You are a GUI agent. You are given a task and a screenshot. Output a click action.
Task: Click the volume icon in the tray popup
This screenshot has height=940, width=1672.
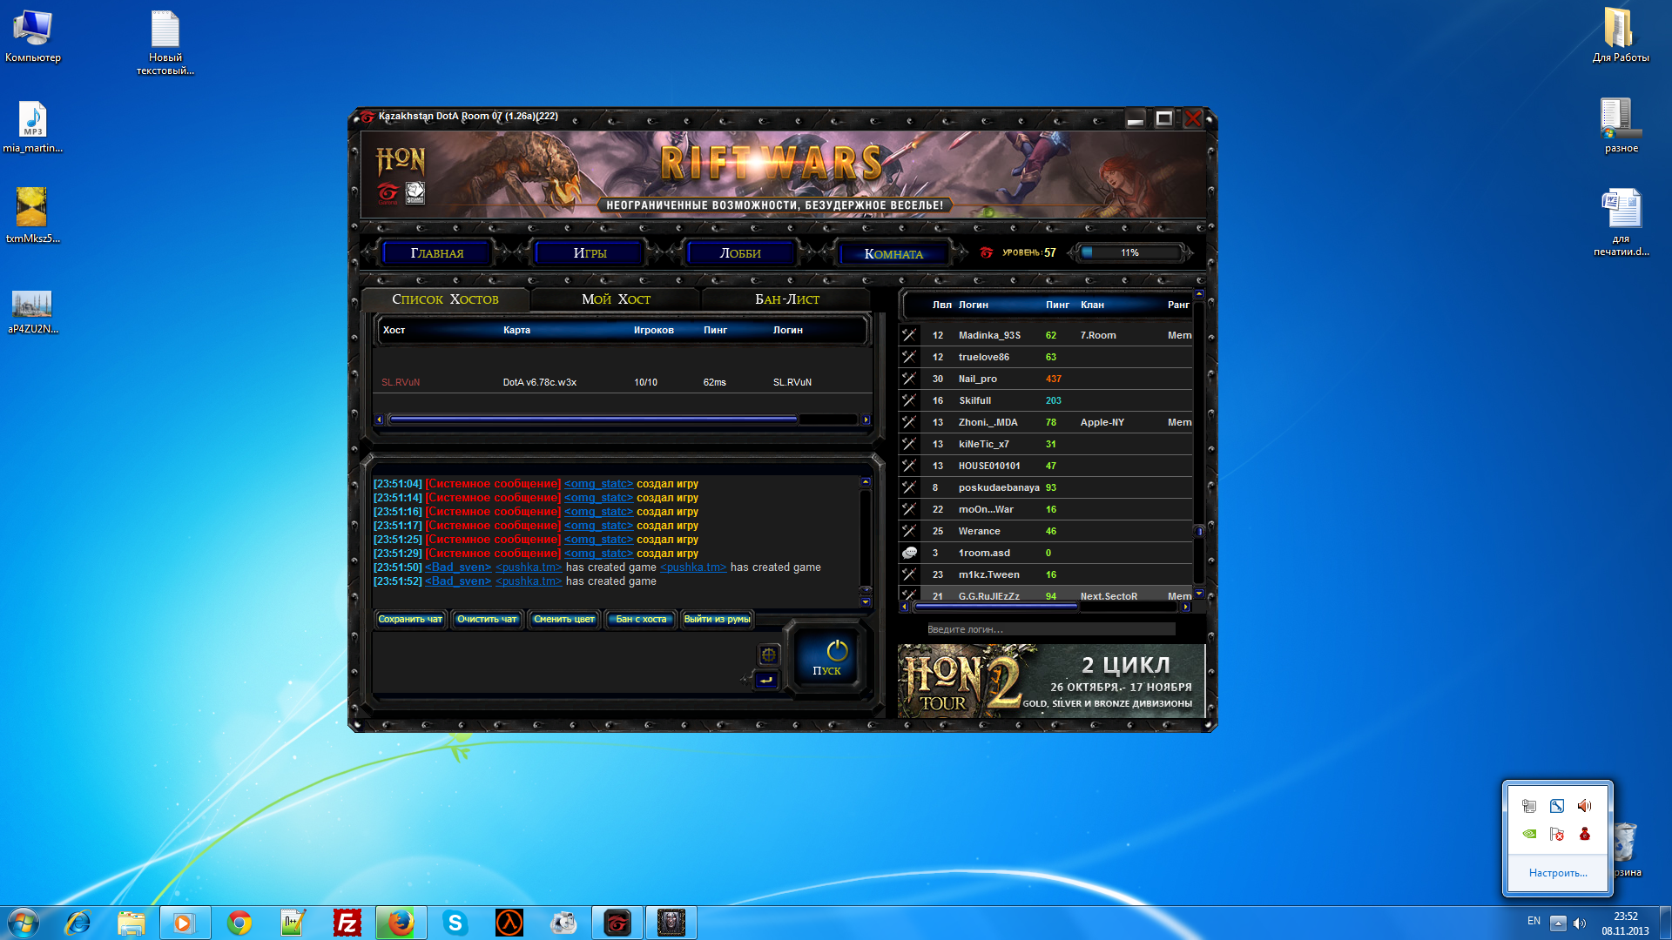pyautogui.click(x=1584, y=806)
